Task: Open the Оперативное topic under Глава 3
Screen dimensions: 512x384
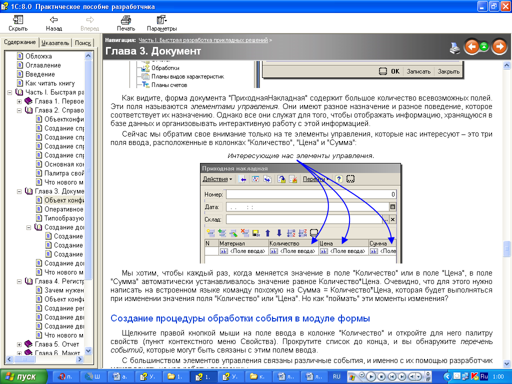Action: (63, 209)
